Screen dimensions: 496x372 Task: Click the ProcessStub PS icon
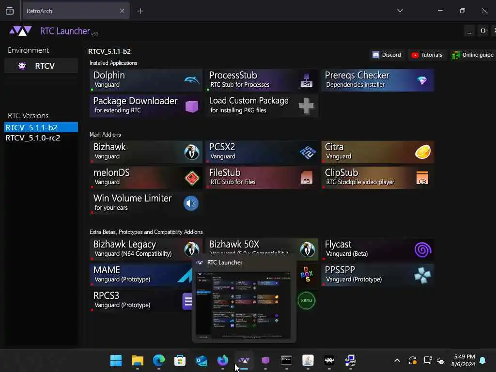pos(306,80)
